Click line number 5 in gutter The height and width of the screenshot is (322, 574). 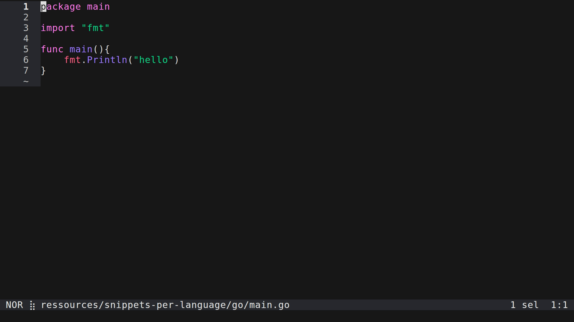point(26,49)
